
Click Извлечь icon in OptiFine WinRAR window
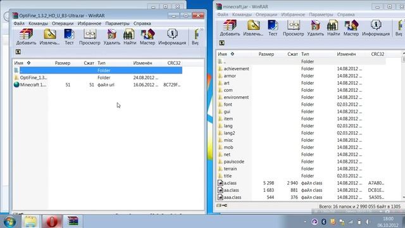click(49, 37)
